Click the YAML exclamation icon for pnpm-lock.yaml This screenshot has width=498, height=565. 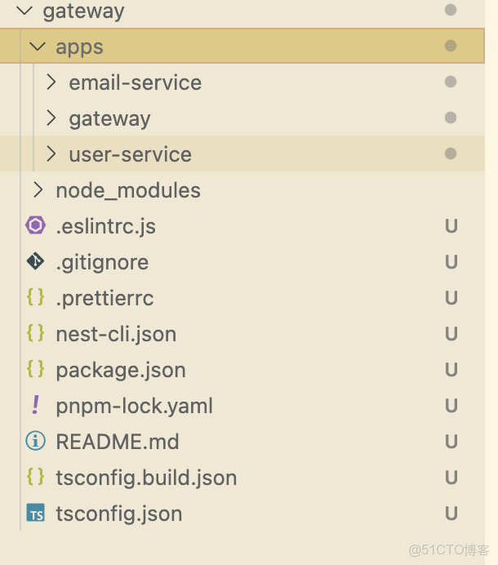click(35, 406)
